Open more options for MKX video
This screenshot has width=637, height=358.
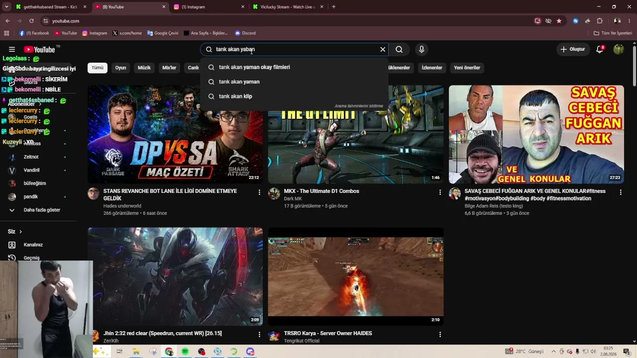coord(440,192)
